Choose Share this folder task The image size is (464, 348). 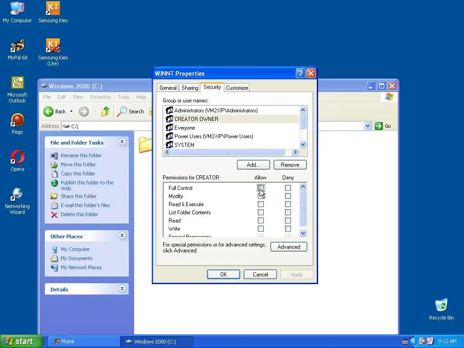(x=78, y=196)
